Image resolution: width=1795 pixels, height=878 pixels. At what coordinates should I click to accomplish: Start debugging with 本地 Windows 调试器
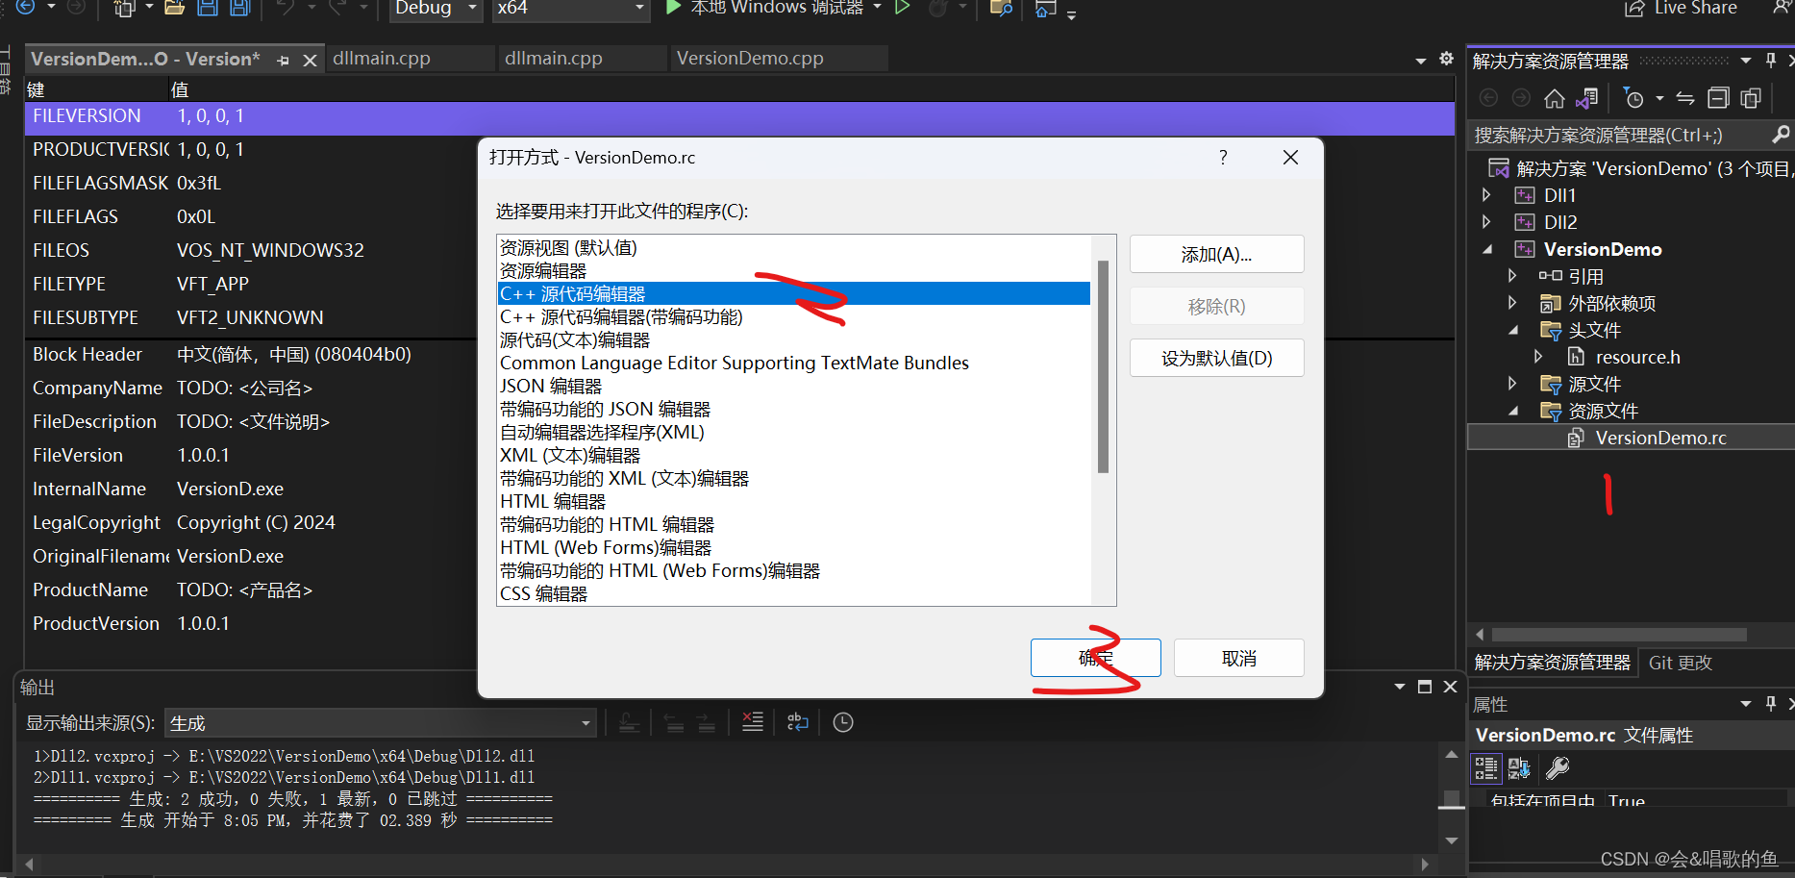(x=769, y=8)
